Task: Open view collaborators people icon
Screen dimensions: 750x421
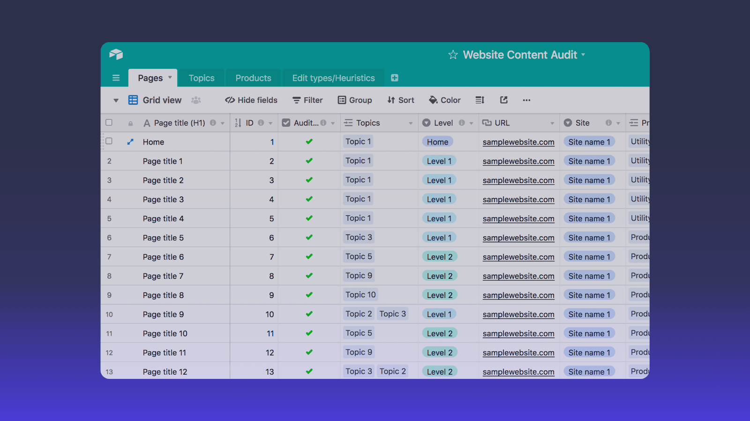Action: 196,100
